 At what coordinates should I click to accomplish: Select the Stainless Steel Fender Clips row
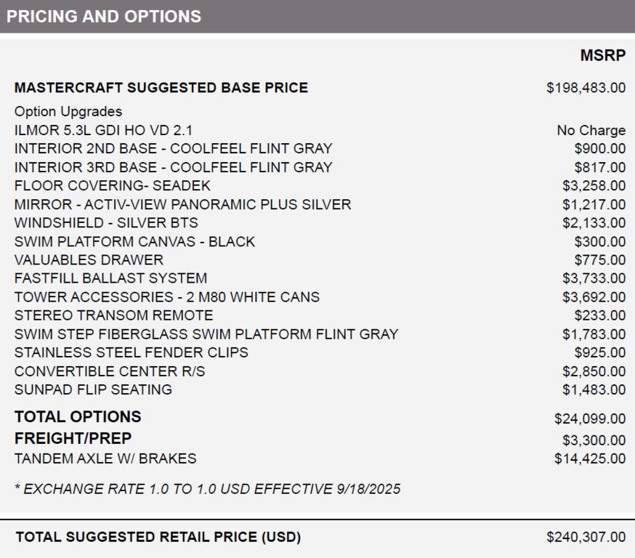[131, 352]
